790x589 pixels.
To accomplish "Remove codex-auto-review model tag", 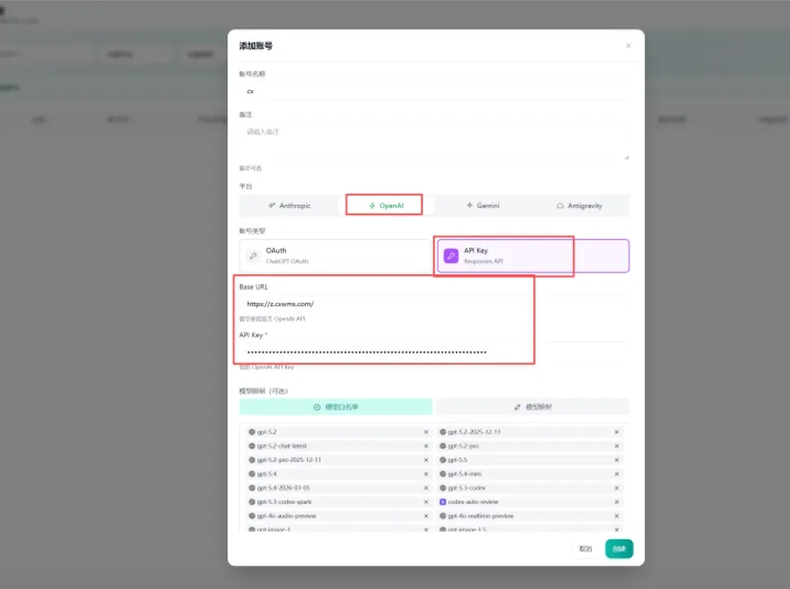I will click(x=616, y=502).
